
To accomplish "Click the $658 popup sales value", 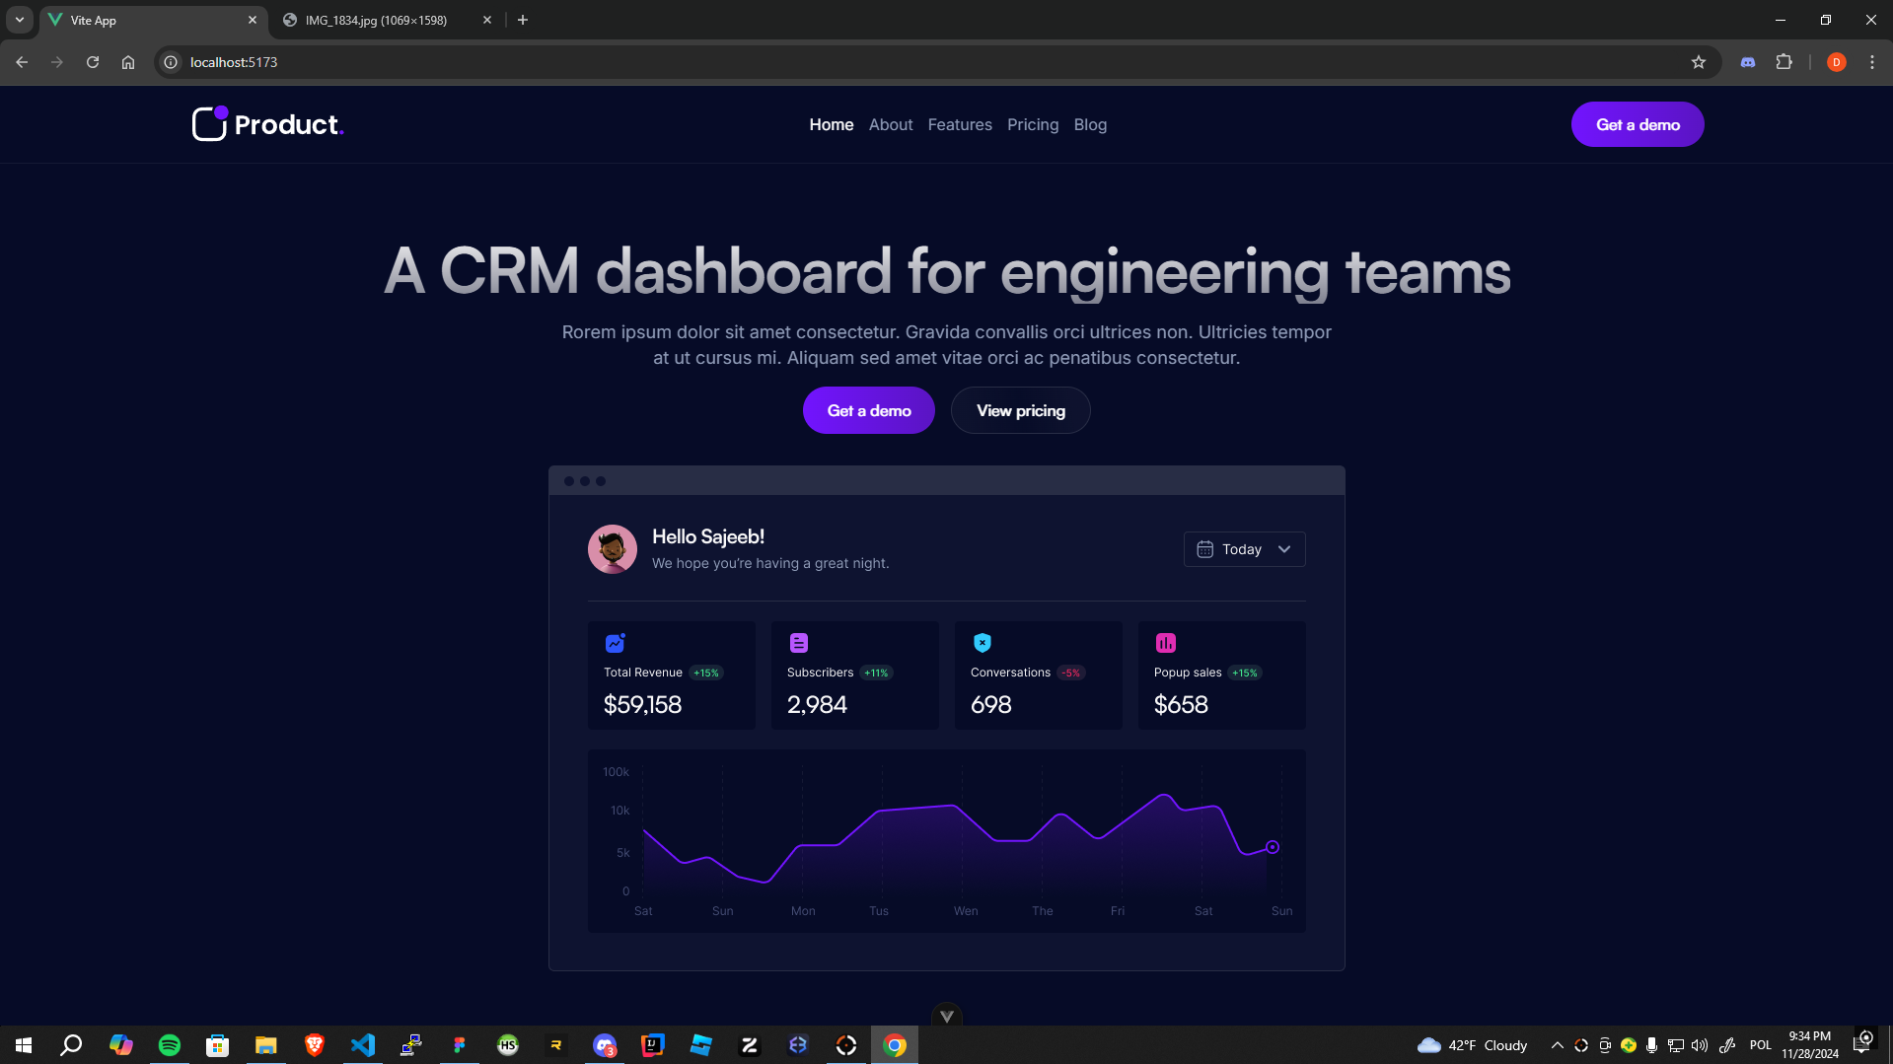I will [x=1181, y=704].
